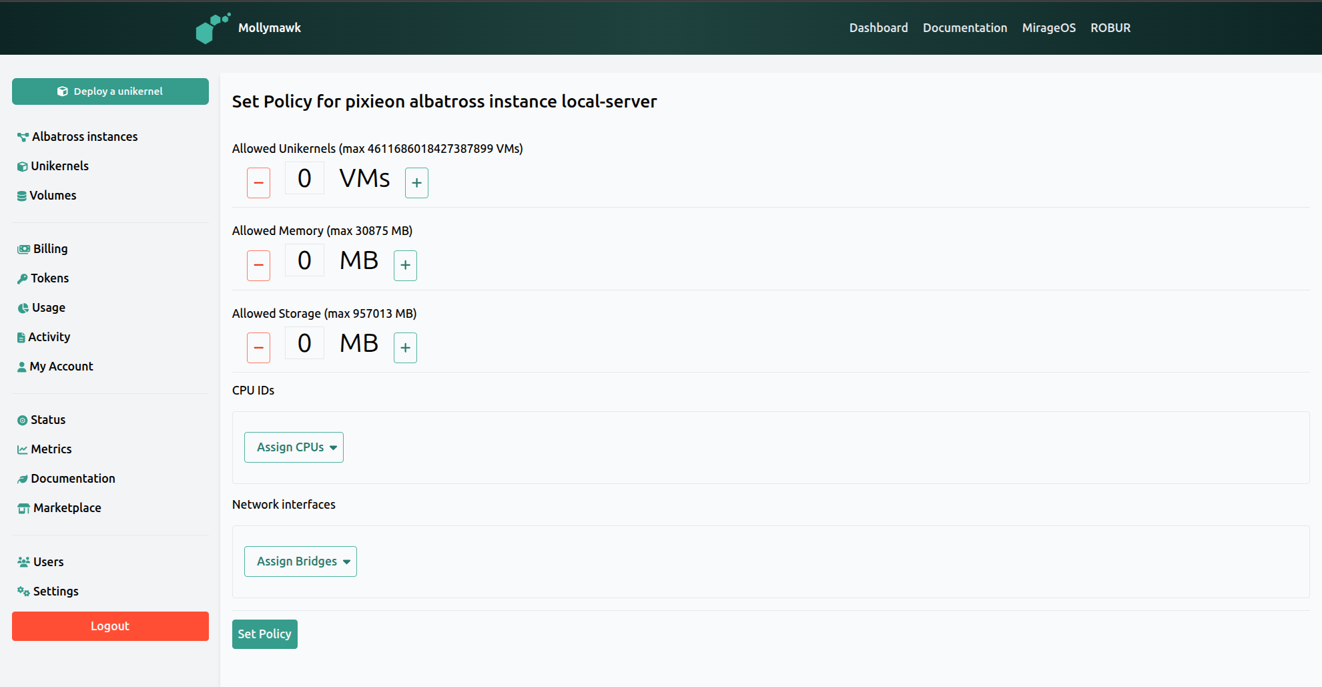Open the Albatross instances sidebar icon

pos(22,136)
